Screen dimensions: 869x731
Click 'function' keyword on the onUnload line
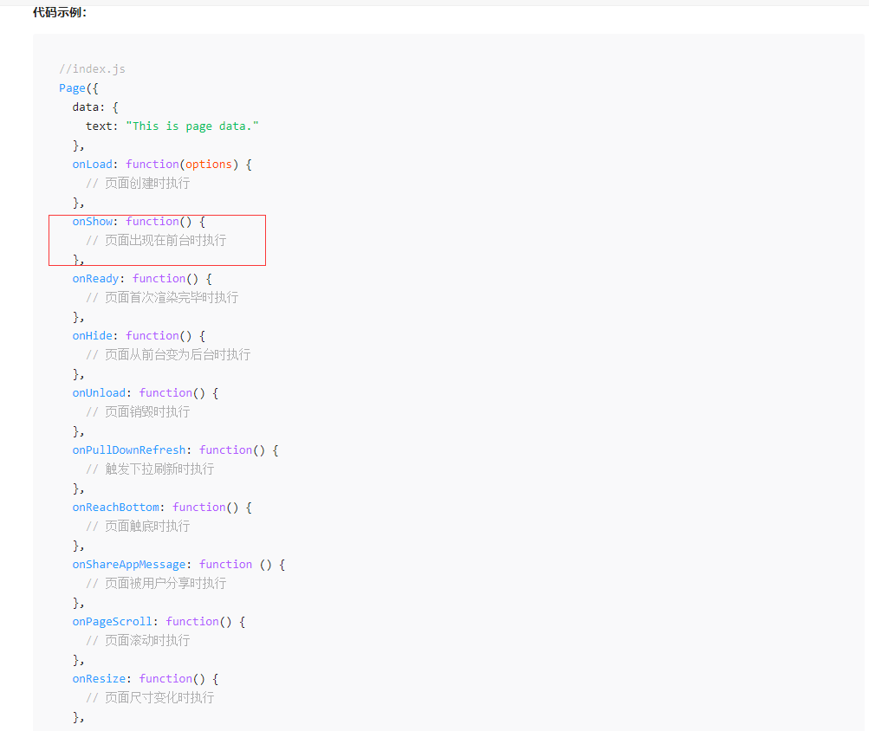[x=165, y=392]
